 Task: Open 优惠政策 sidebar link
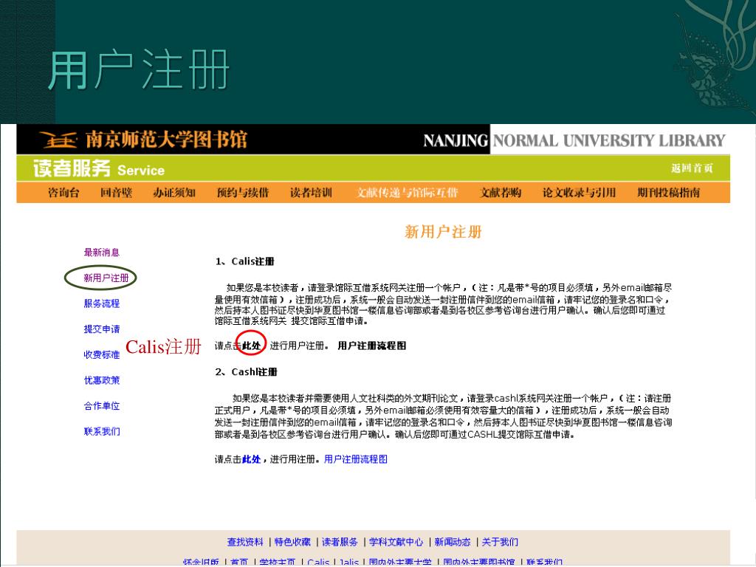[x=102, y=380]
